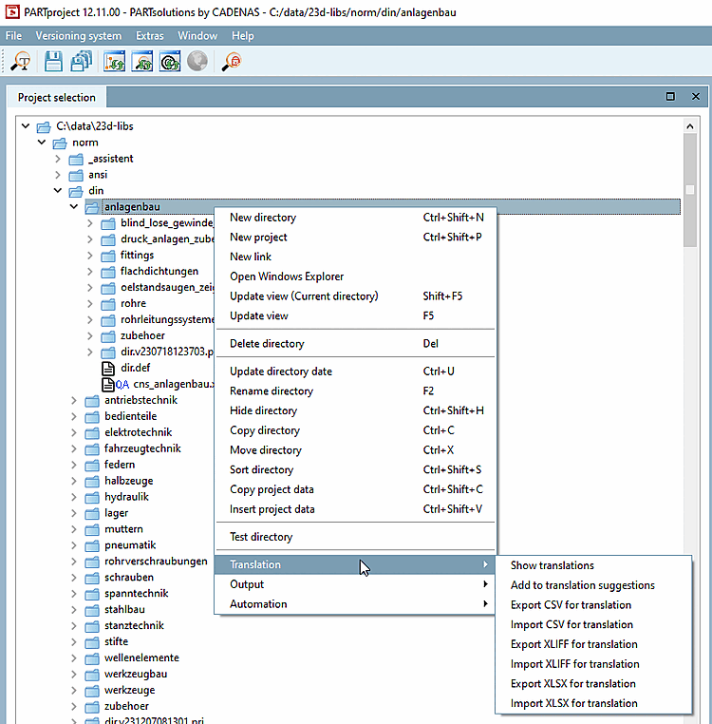
Task: Select Test directory menu entry
Action: [355, 537]
